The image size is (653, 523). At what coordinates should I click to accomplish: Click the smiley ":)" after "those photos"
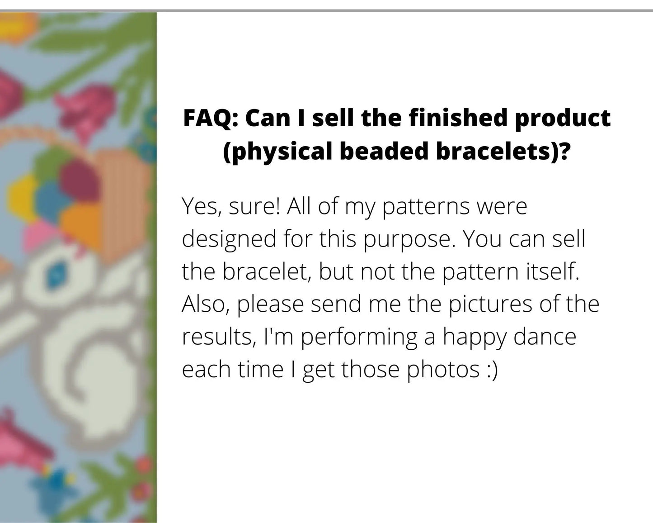click(x=492, y=369)
